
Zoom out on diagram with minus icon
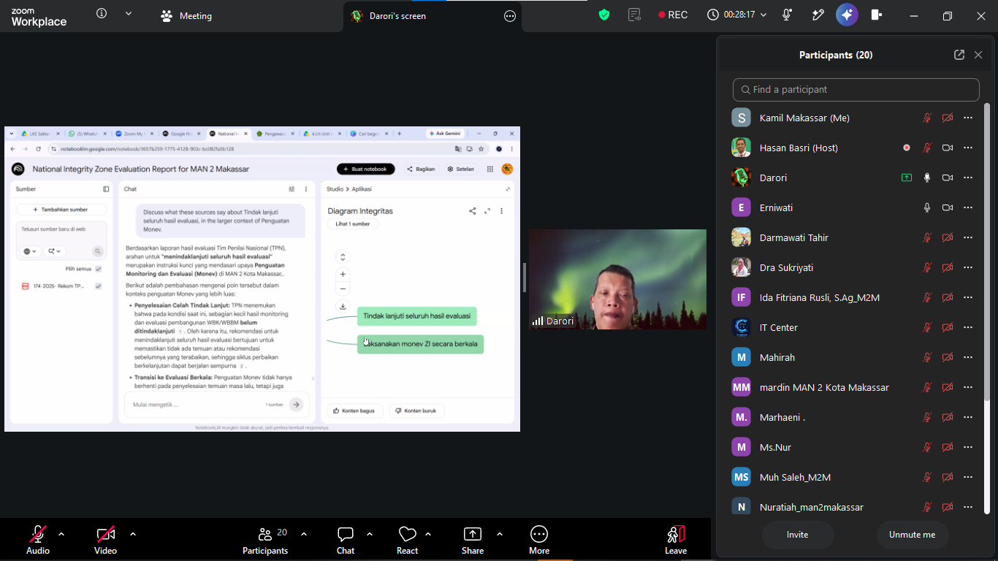343,289
